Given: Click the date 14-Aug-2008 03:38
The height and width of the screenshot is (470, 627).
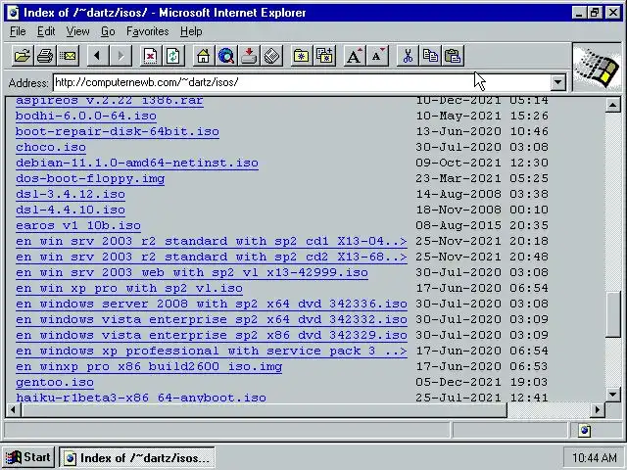Looking at the screenshot, I should click(x=482, y=194).
